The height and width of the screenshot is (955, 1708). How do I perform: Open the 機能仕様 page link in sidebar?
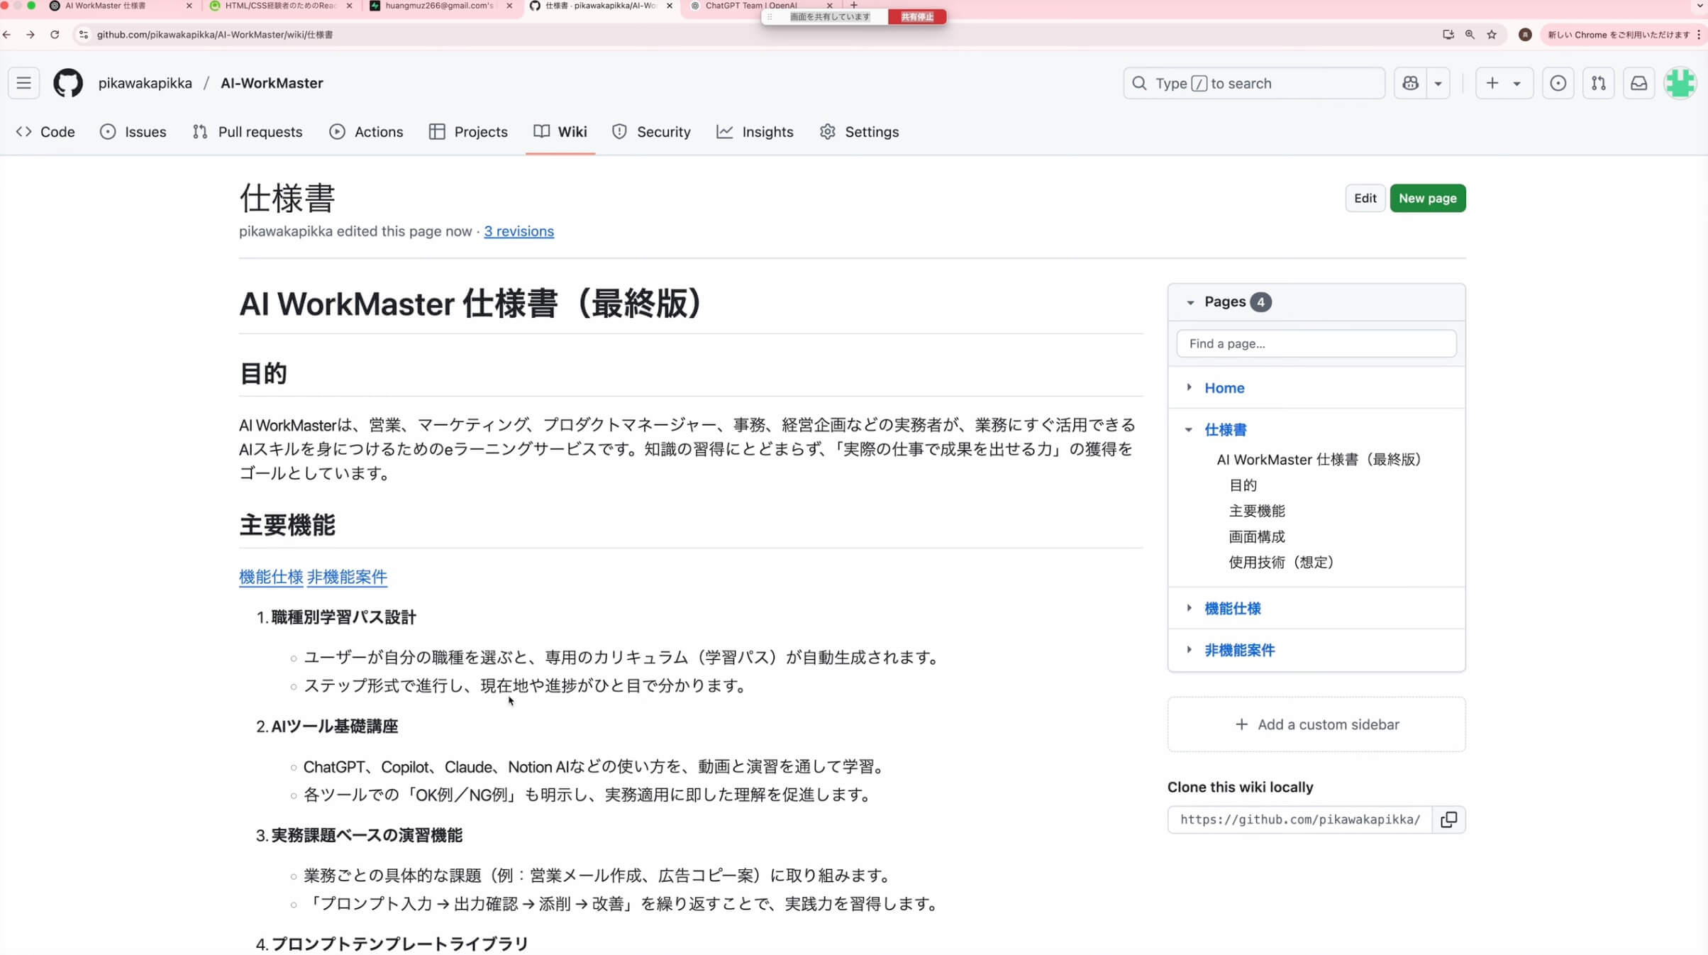click(1232, 609)
